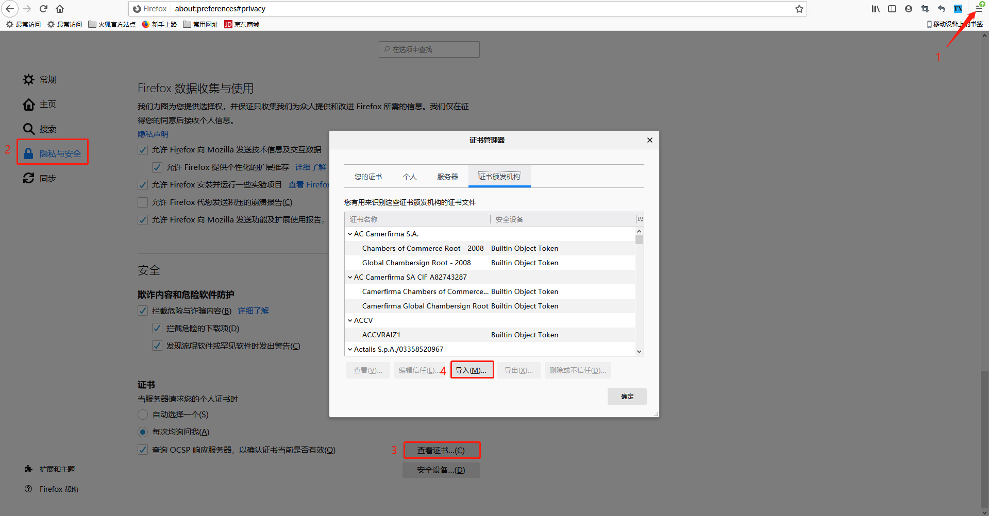Click the undo arrow toolbar icon
Image resolution: width=989 pixels, height=516 pixels.
pos(942,9)
